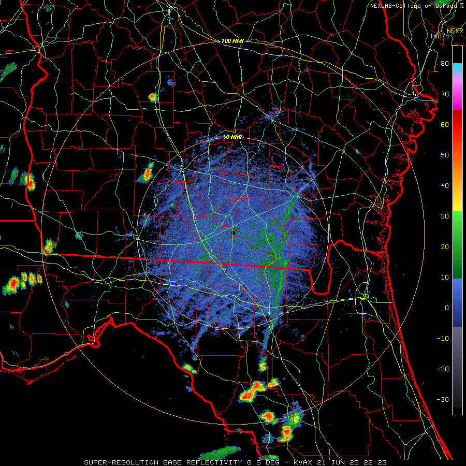466x466 pixels.
Task: Click the "[dBZ]" unit label above the color scale
Action: (440, 36)
